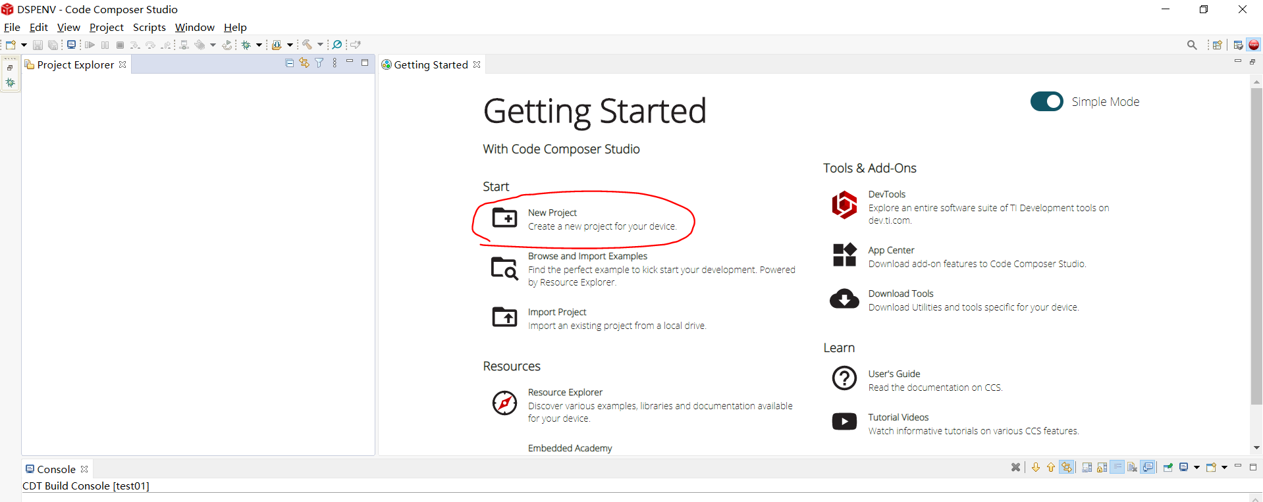Click the Step Into icon

click(135, 45)
